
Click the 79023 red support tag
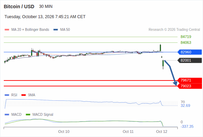(190, 86)
